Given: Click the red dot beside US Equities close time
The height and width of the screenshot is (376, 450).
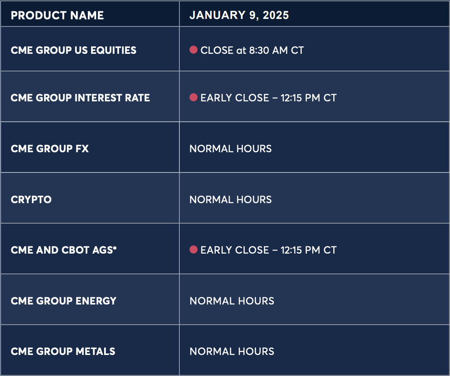Looking at the screenshot, I should [194, 50].
